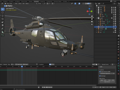Play the animation in reverse
This screenshot has width=120, height=90.
point(46,87)
